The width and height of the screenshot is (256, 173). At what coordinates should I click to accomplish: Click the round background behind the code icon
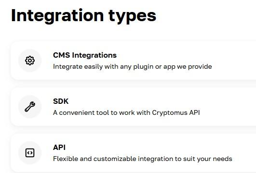point(30,153)
